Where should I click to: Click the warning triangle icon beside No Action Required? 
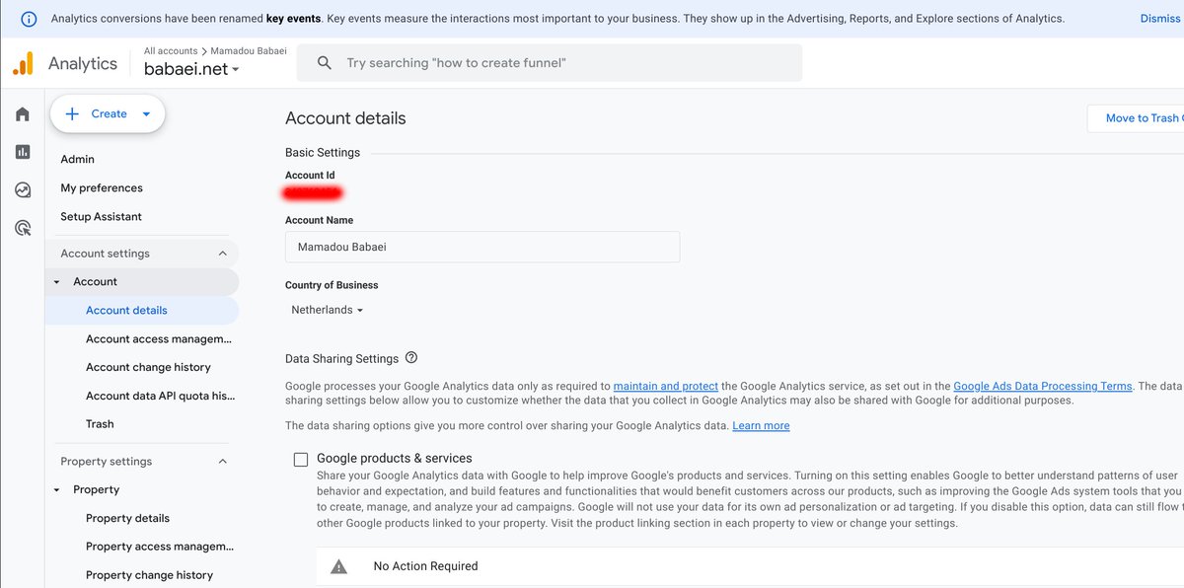pyautogui.click(x=338, y=566)
